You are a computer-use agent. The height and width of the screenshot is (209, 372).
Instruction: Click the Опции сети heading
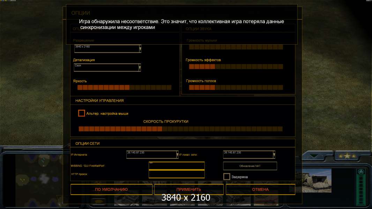coord(87,144)
